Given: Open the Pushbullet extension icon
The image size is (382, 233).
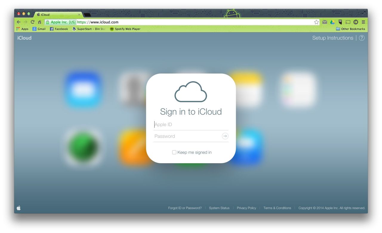Looking at the screenshot, I should pos(356,22).
